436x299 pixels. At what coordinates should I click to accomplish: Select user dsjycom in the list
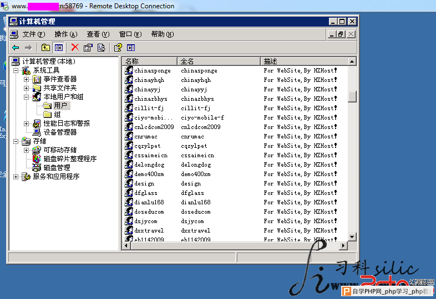click(146, 221)
